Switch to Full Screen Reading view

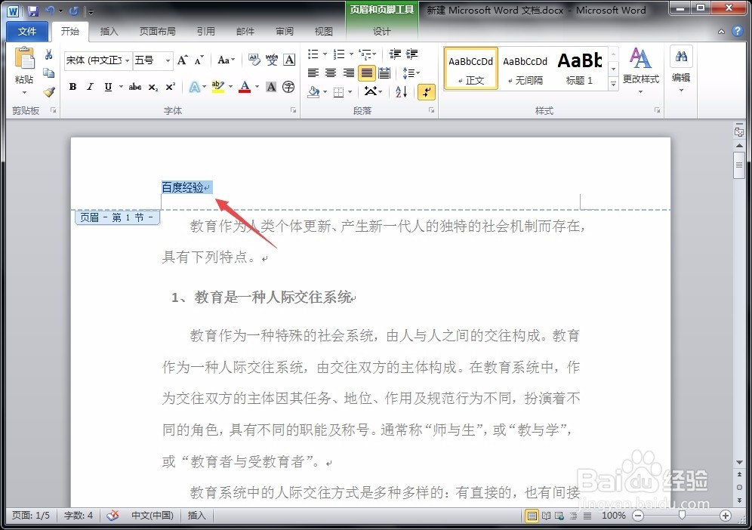546,516
